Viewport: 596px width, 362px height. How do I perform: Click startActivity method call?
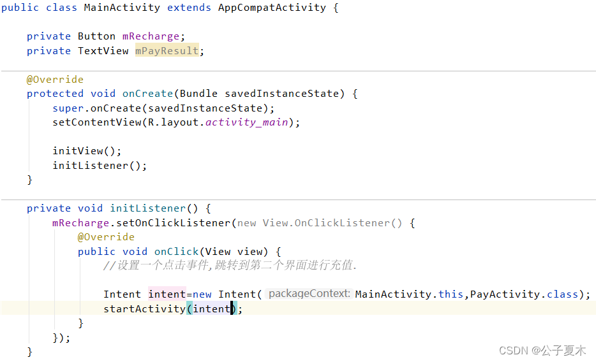pyautogui.click(x=144, y=308)
